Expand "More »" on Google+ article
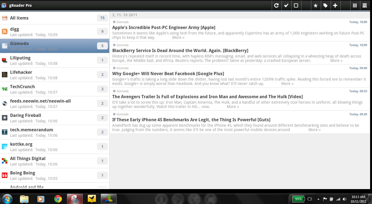Image resolution: width=372 pixels, height=204 pixels. (287, 84)
